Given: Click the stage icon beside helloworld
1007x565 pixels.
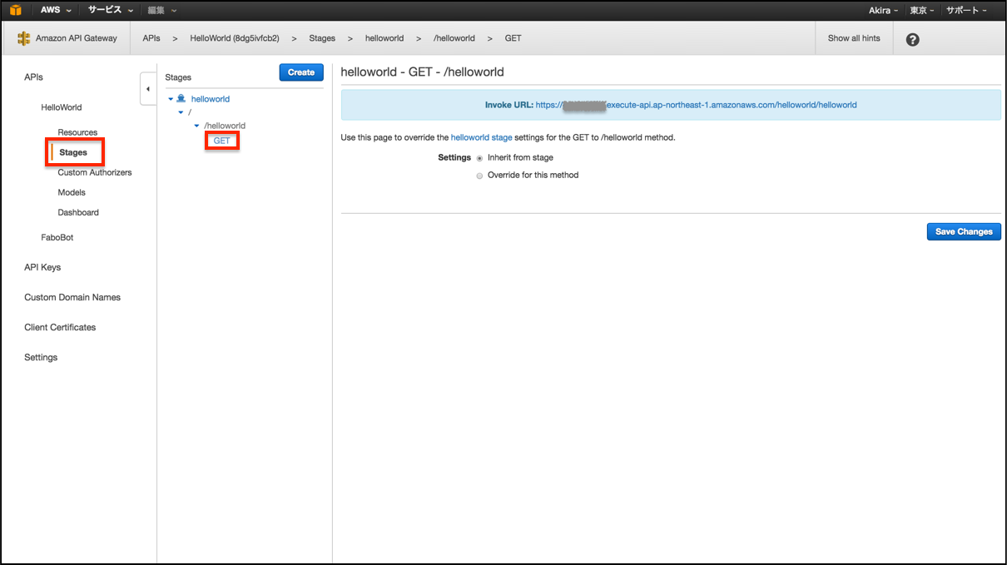Looking at the screenshot, I should [181, 98].
